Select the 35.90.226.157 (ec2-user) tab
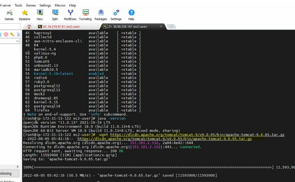295x182 pixels. coord(128,27)
